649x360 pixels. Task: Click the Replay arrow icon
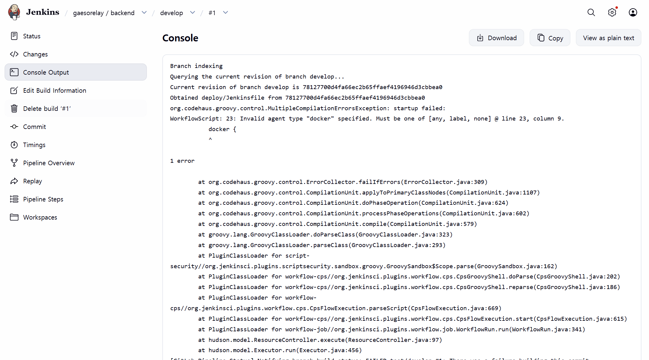(x=14, y=181)
